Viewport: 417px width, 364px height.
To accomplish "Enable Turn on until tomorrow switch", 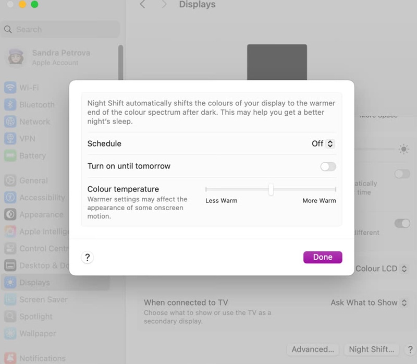I will tap(328, 166).
